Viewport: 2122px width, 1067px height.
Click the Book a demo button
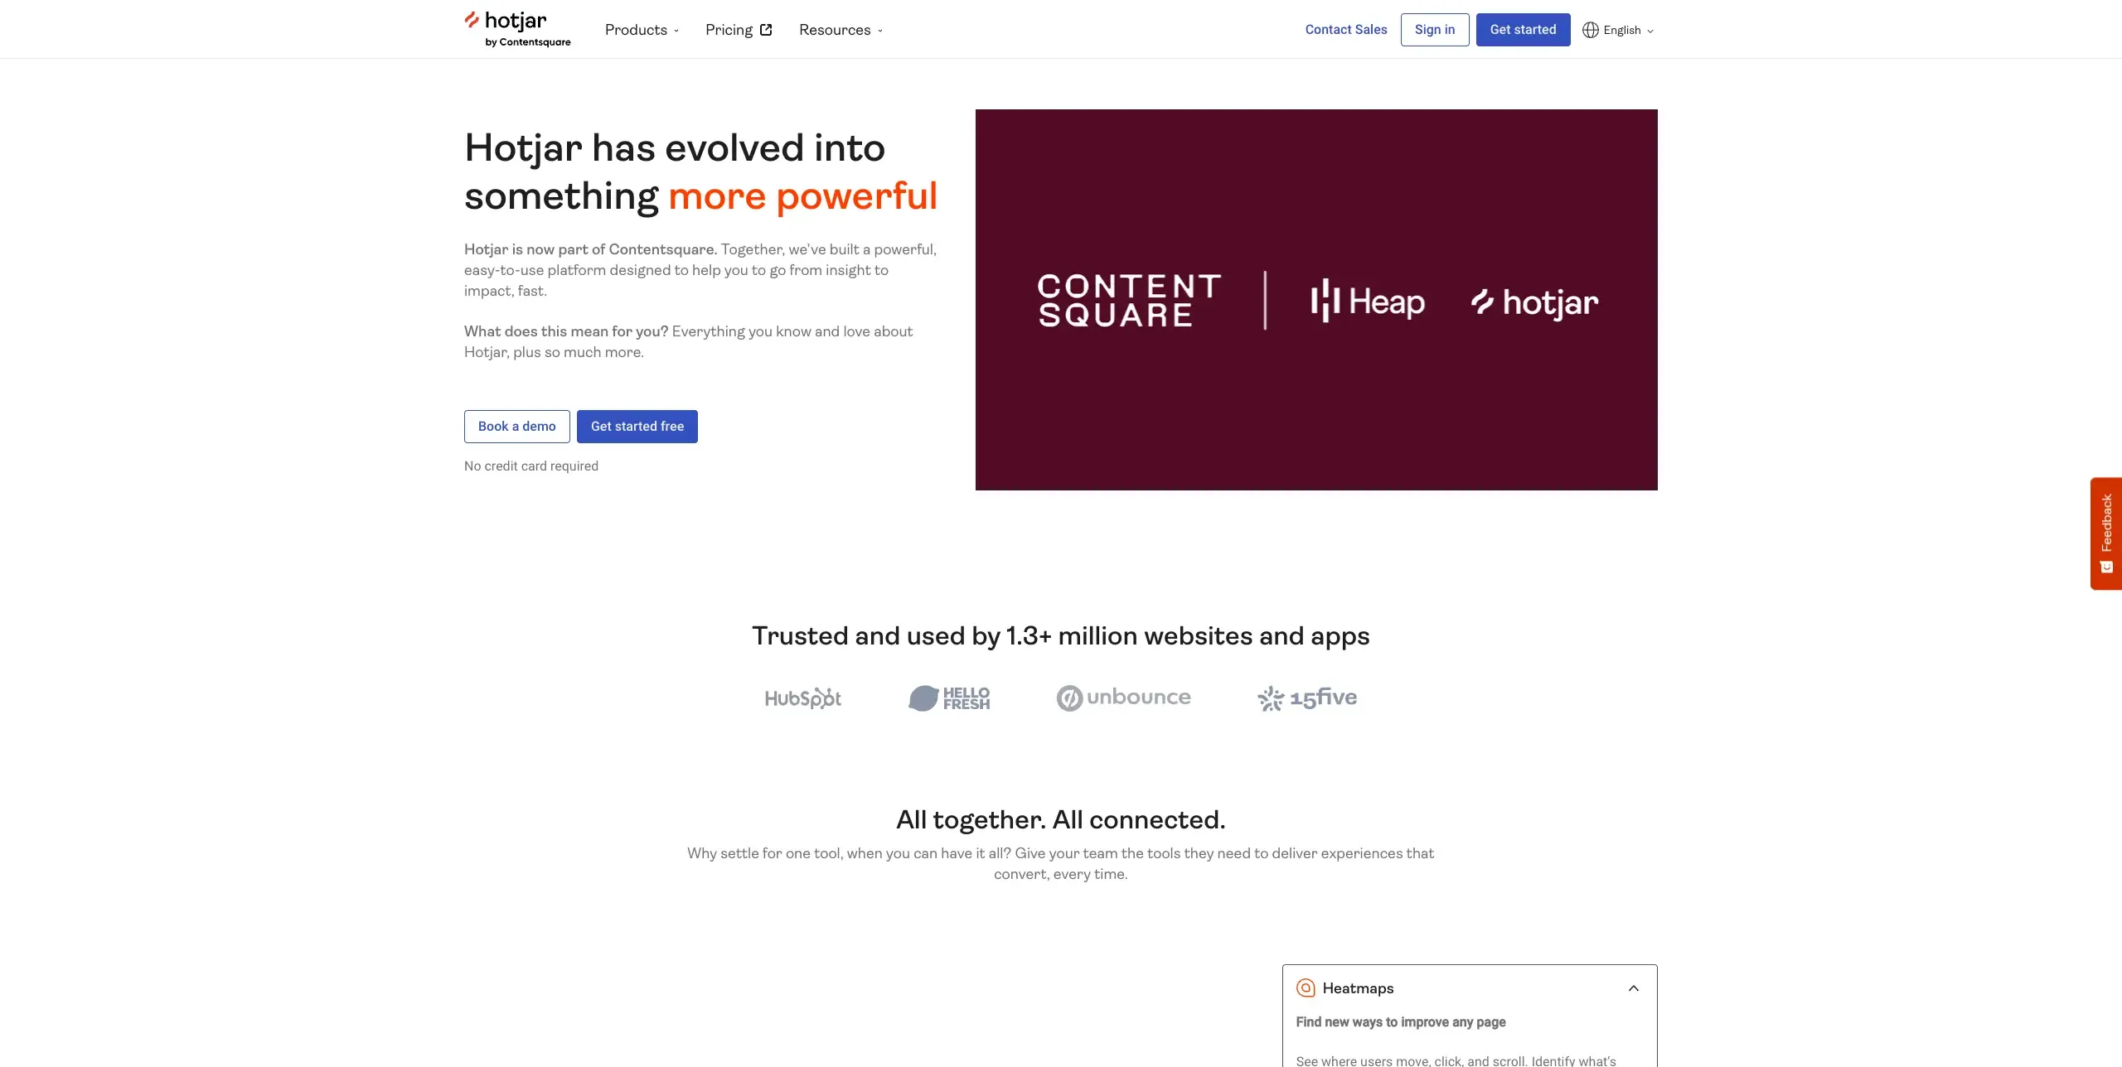(x=516, y=426)
